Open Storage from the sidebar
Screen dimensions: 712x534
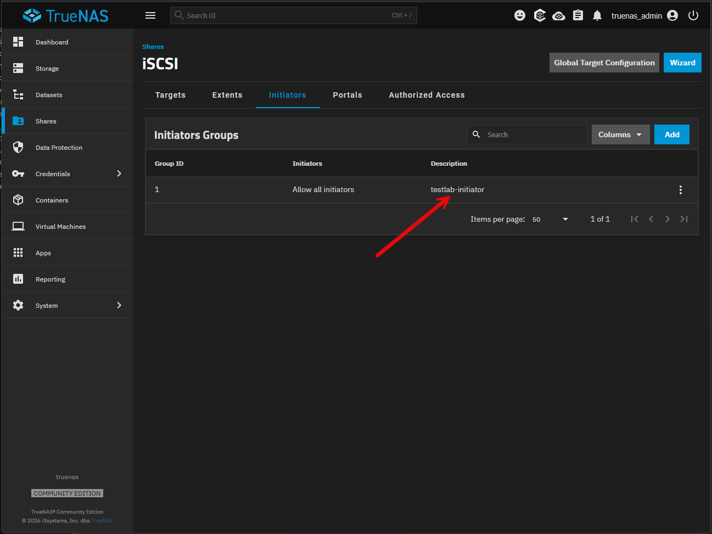coord(68,68)
